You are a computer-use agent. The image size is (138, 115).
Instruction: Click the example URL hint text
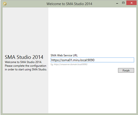[x=69, y=64]
